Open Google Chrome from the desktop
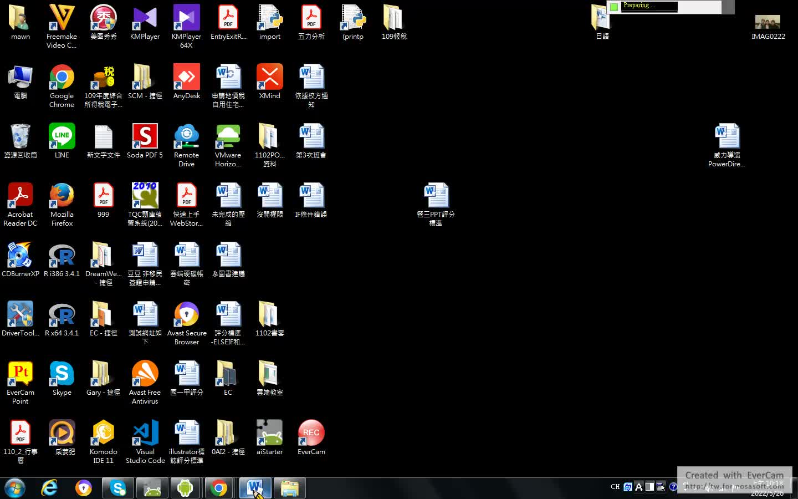 (62, 85)
